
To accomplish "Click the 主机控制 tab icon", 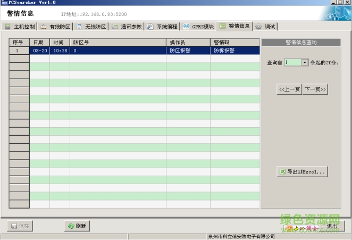I will tap(8, 27).
